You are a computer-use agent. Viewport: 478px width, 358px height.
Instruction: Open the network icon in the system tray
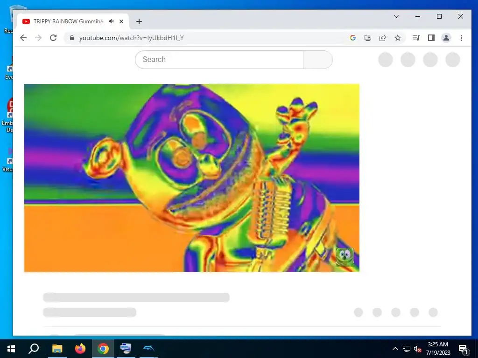pos(407,349)
